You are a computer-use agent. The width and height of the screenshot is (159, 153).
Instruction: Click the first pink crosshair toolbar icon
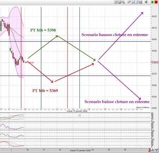tap(116, 2)
